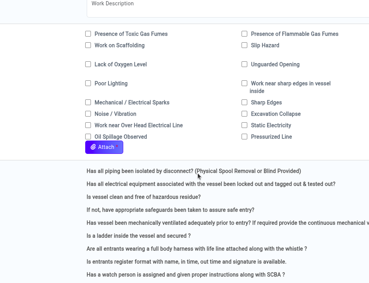369x283 pixels.
Task: Enable the Static Electricity checkbox
Action: [245, 125]
